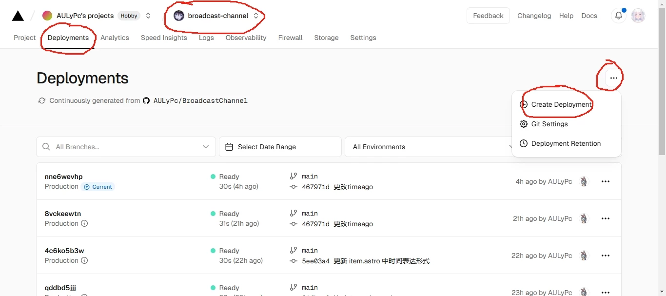This screenshot has width=666, height=296.
Task: Open the Changelog link
Action: (x=534, y=16)
